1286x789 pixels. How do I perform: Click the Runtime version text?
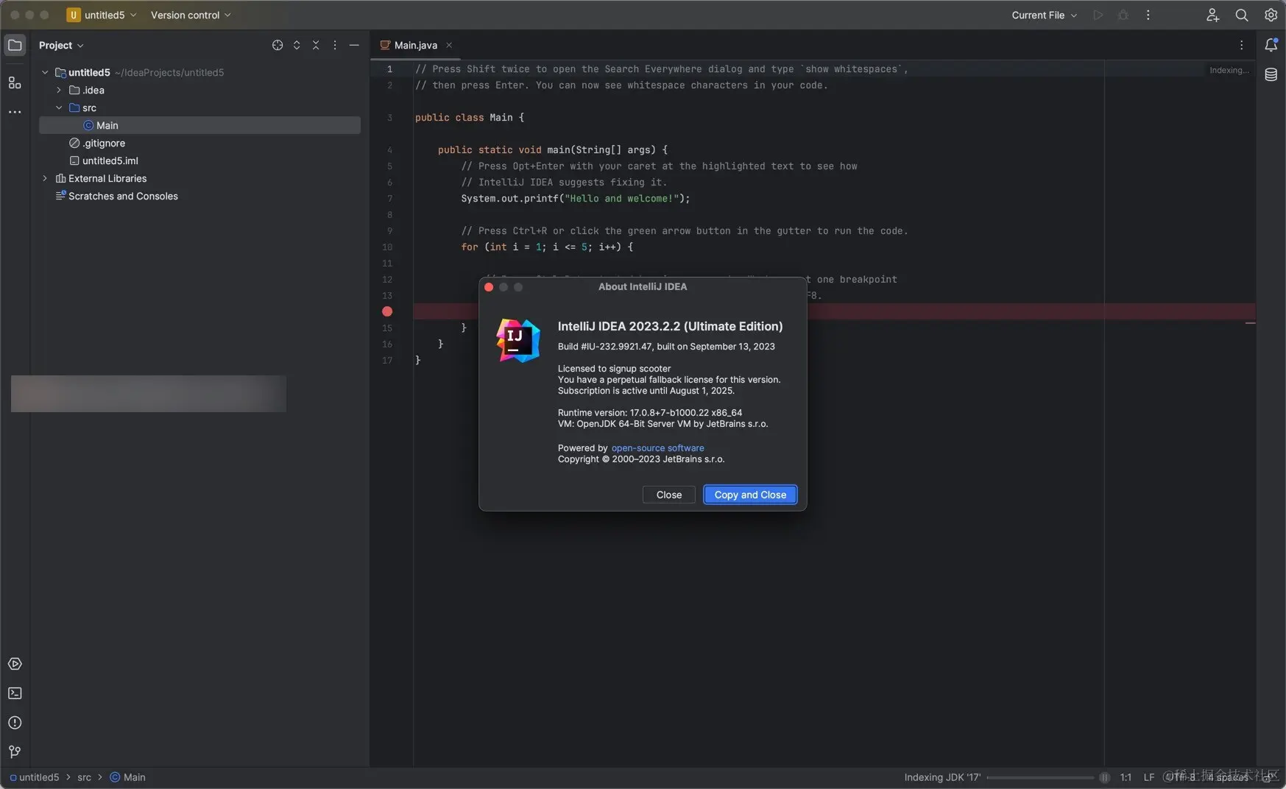[x=650, y=412]
